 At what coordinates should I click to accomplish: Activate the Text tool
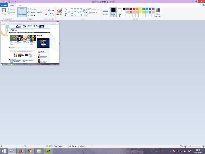(53, 11)
